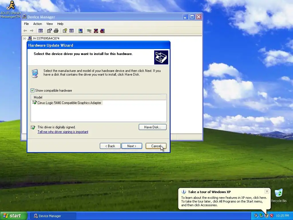Click the Safely Remove Hardware tray icon

(x=261, y=216)
